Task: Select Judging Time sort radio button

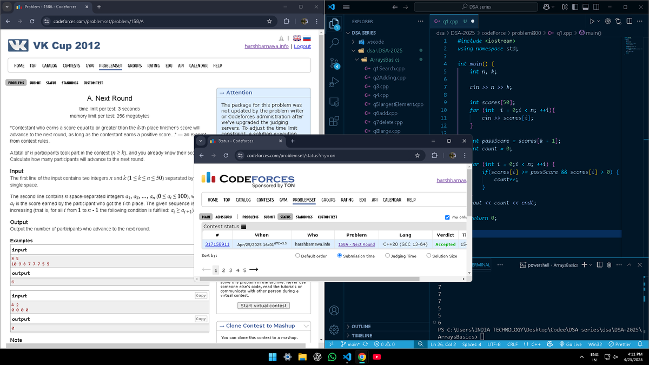Action: (387, 256)
